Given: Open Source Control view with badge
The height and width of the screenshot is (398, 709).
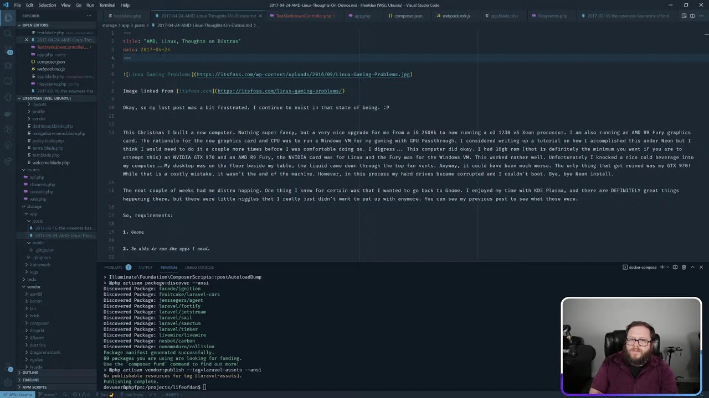Looking at the screenshot, I should pos(8,50).
